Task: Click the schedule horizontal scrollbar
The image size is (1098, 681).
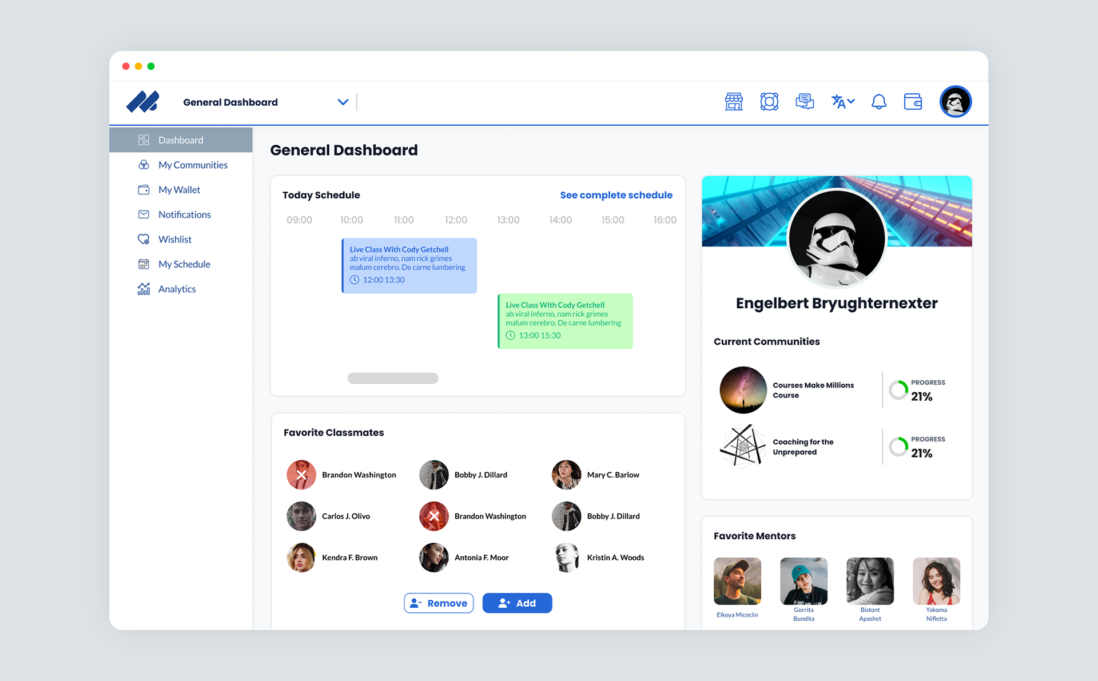Action: tap(393, 378)
